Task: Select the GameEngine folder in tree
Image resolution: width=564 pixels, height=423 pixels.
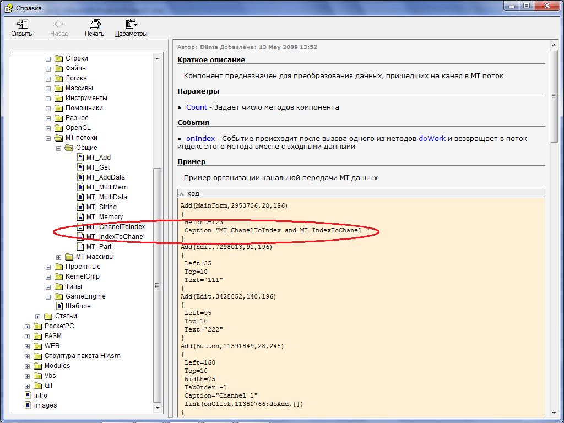Action: (85, 296)
